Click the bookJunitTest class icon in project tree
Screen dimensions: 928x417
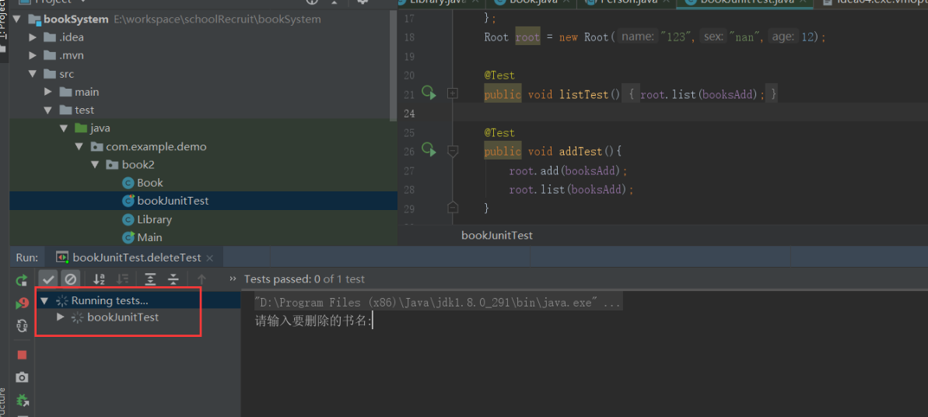coord(128,201)
